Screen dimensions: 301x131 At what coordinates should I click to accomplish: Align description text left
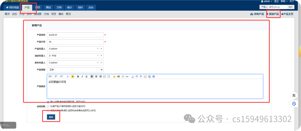click(x=92, y=76)
